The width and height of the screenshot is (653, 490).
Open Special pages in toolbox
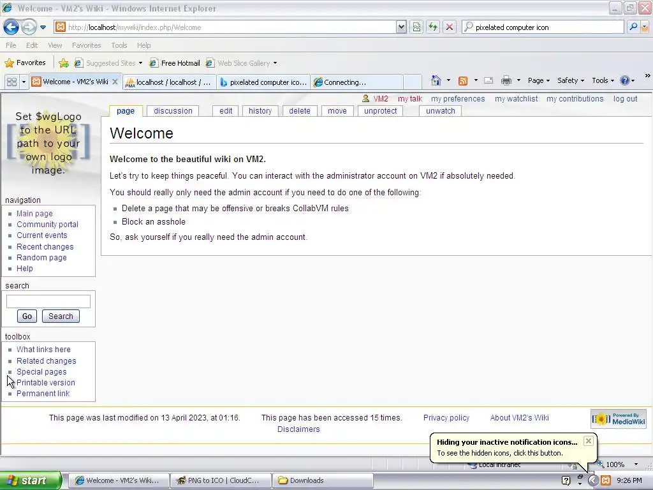coord(41,372)
